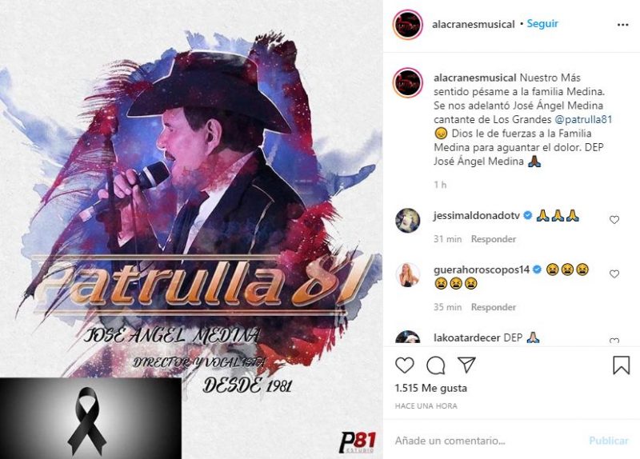Open alacranesmusical profile from header username
This screenshot has width=640, height=459.
(474, 25)
